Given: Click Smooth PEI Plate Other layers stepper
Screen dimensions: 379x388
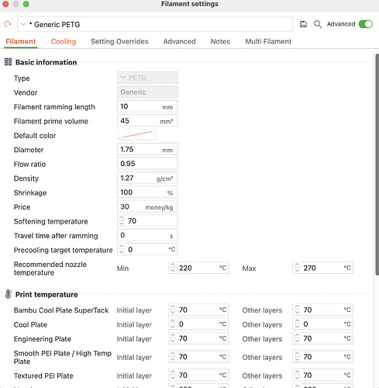Looking at the screenshot, I should [297, 357].
